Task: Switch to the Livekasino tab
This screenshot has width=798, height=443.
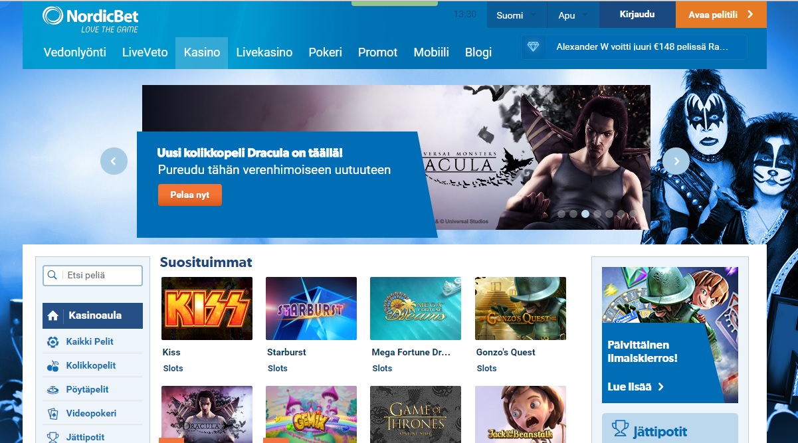Action: (264, 52)
